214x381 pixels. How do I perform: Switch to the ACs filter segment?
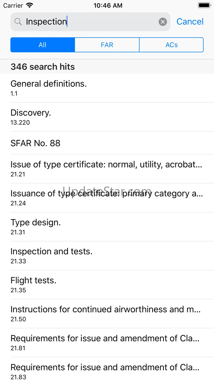coord(171,45)
